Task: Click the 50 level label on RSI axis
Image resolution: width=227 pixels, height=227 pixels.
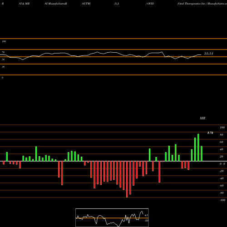Action: [x=3, y=59]
